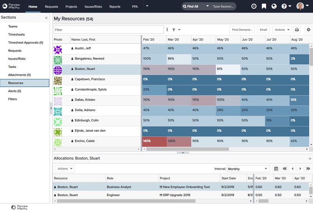
Task: Click the Type Keyword search field
Action: click(x=223, y=6)
